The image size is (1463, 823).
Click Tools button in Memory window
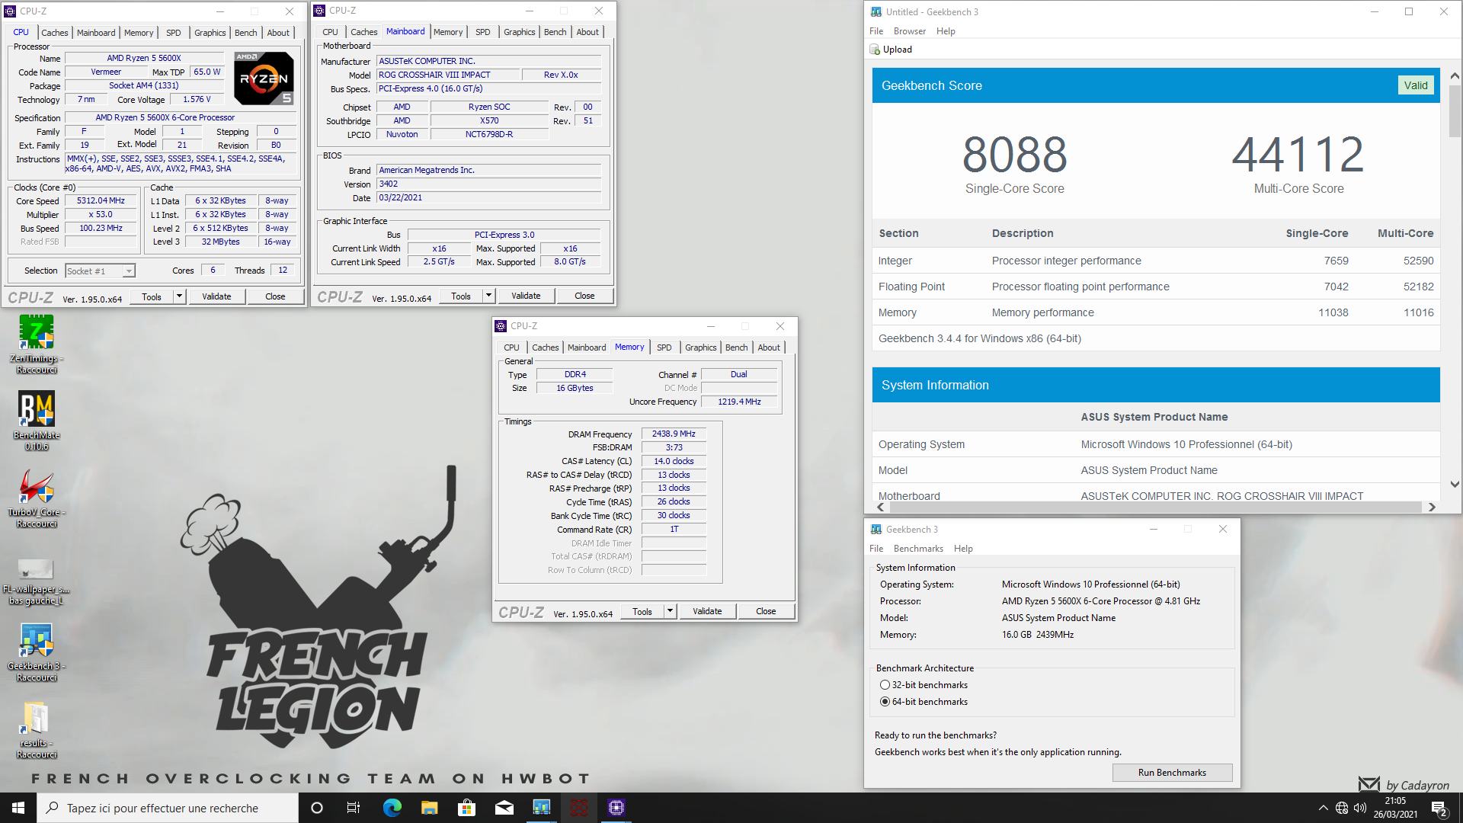pyautogui.click(x=642, y=611)
